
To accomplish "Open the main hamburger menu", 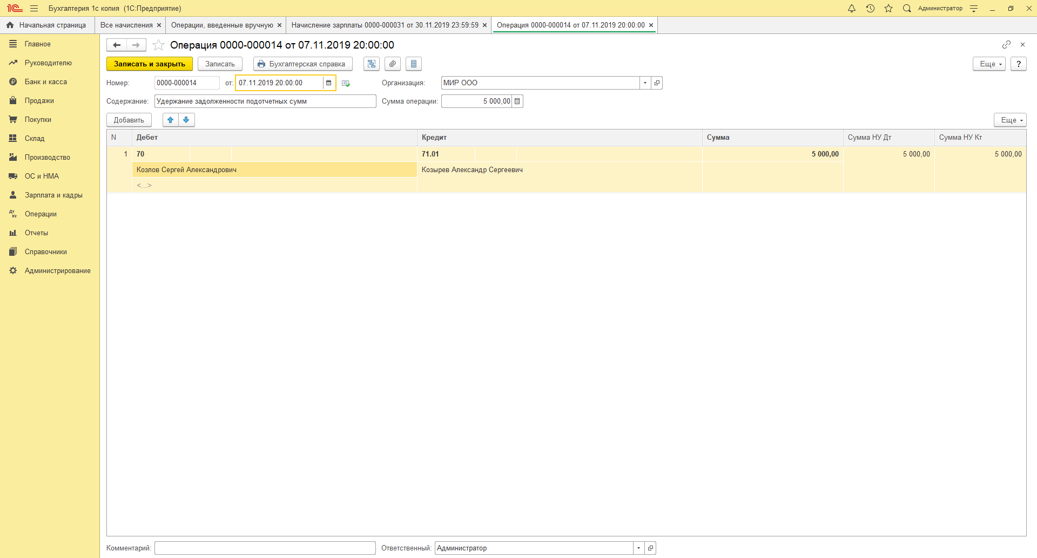I will [x=34, y=8].
